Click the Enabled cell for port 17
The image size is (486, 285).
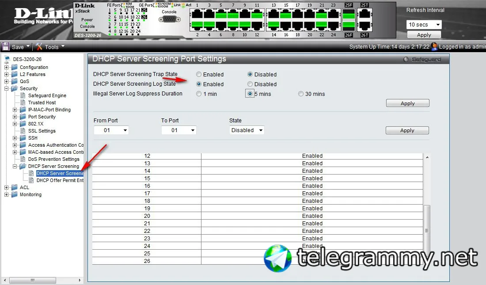[x=312, y=194]
